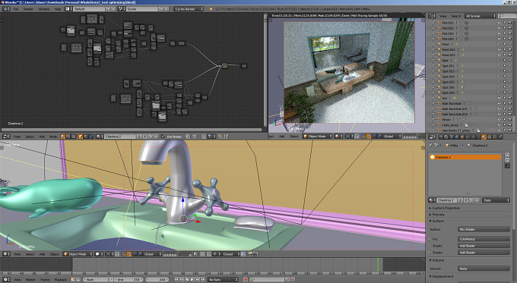Toggle the Use Nodes checkbox
Image resolution: width=517 pixels, height=283 pixels.
coord(163,137)
